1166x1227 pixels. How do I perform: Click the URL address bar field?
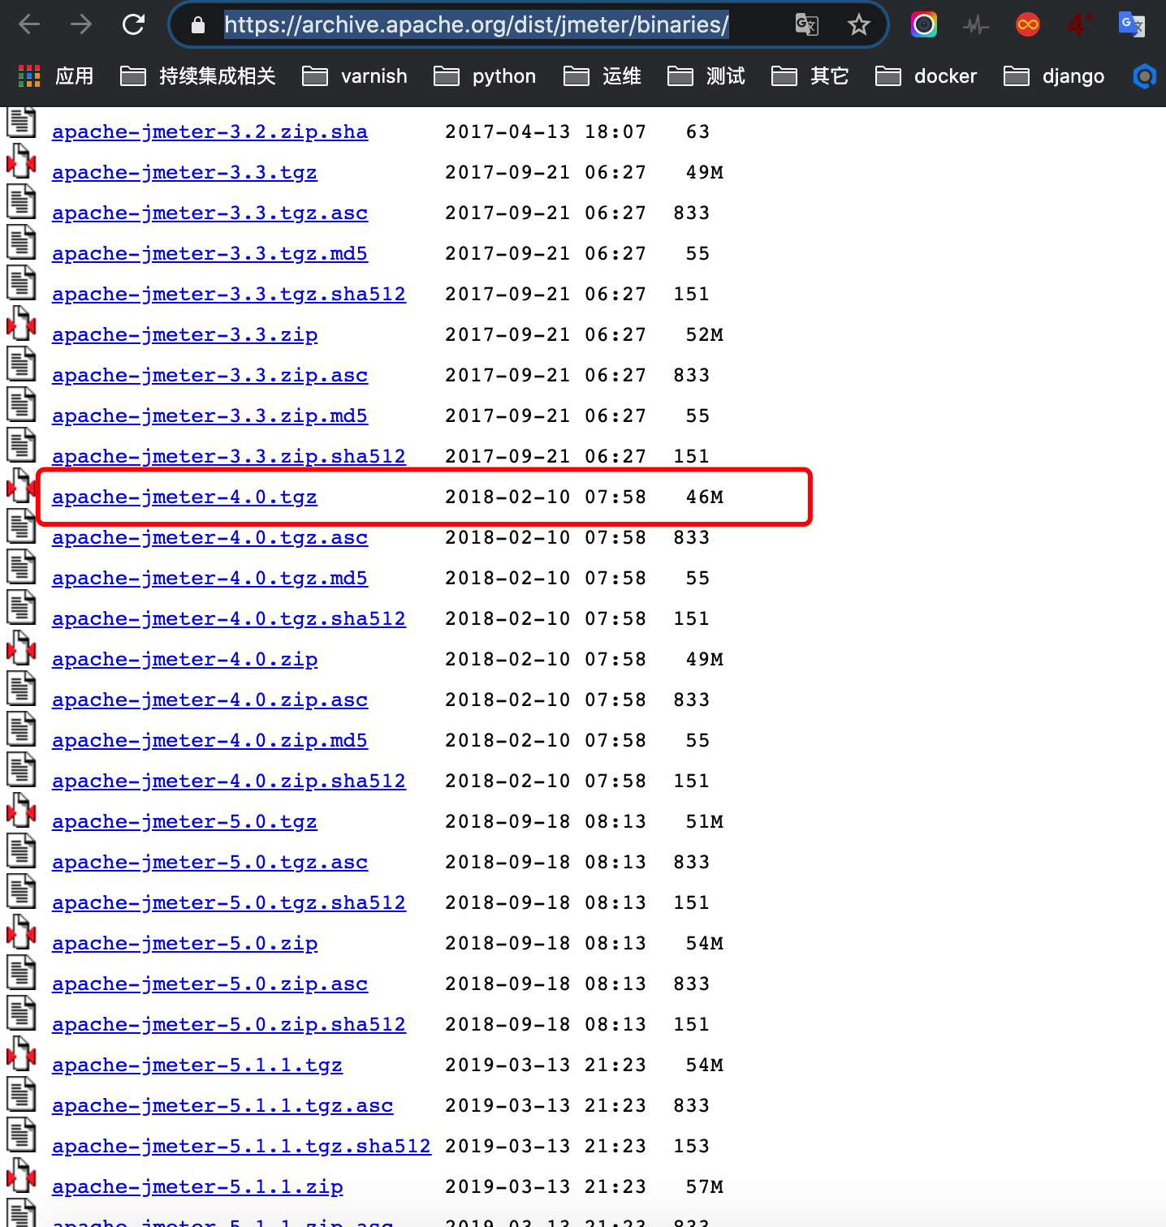click(487, 25)
